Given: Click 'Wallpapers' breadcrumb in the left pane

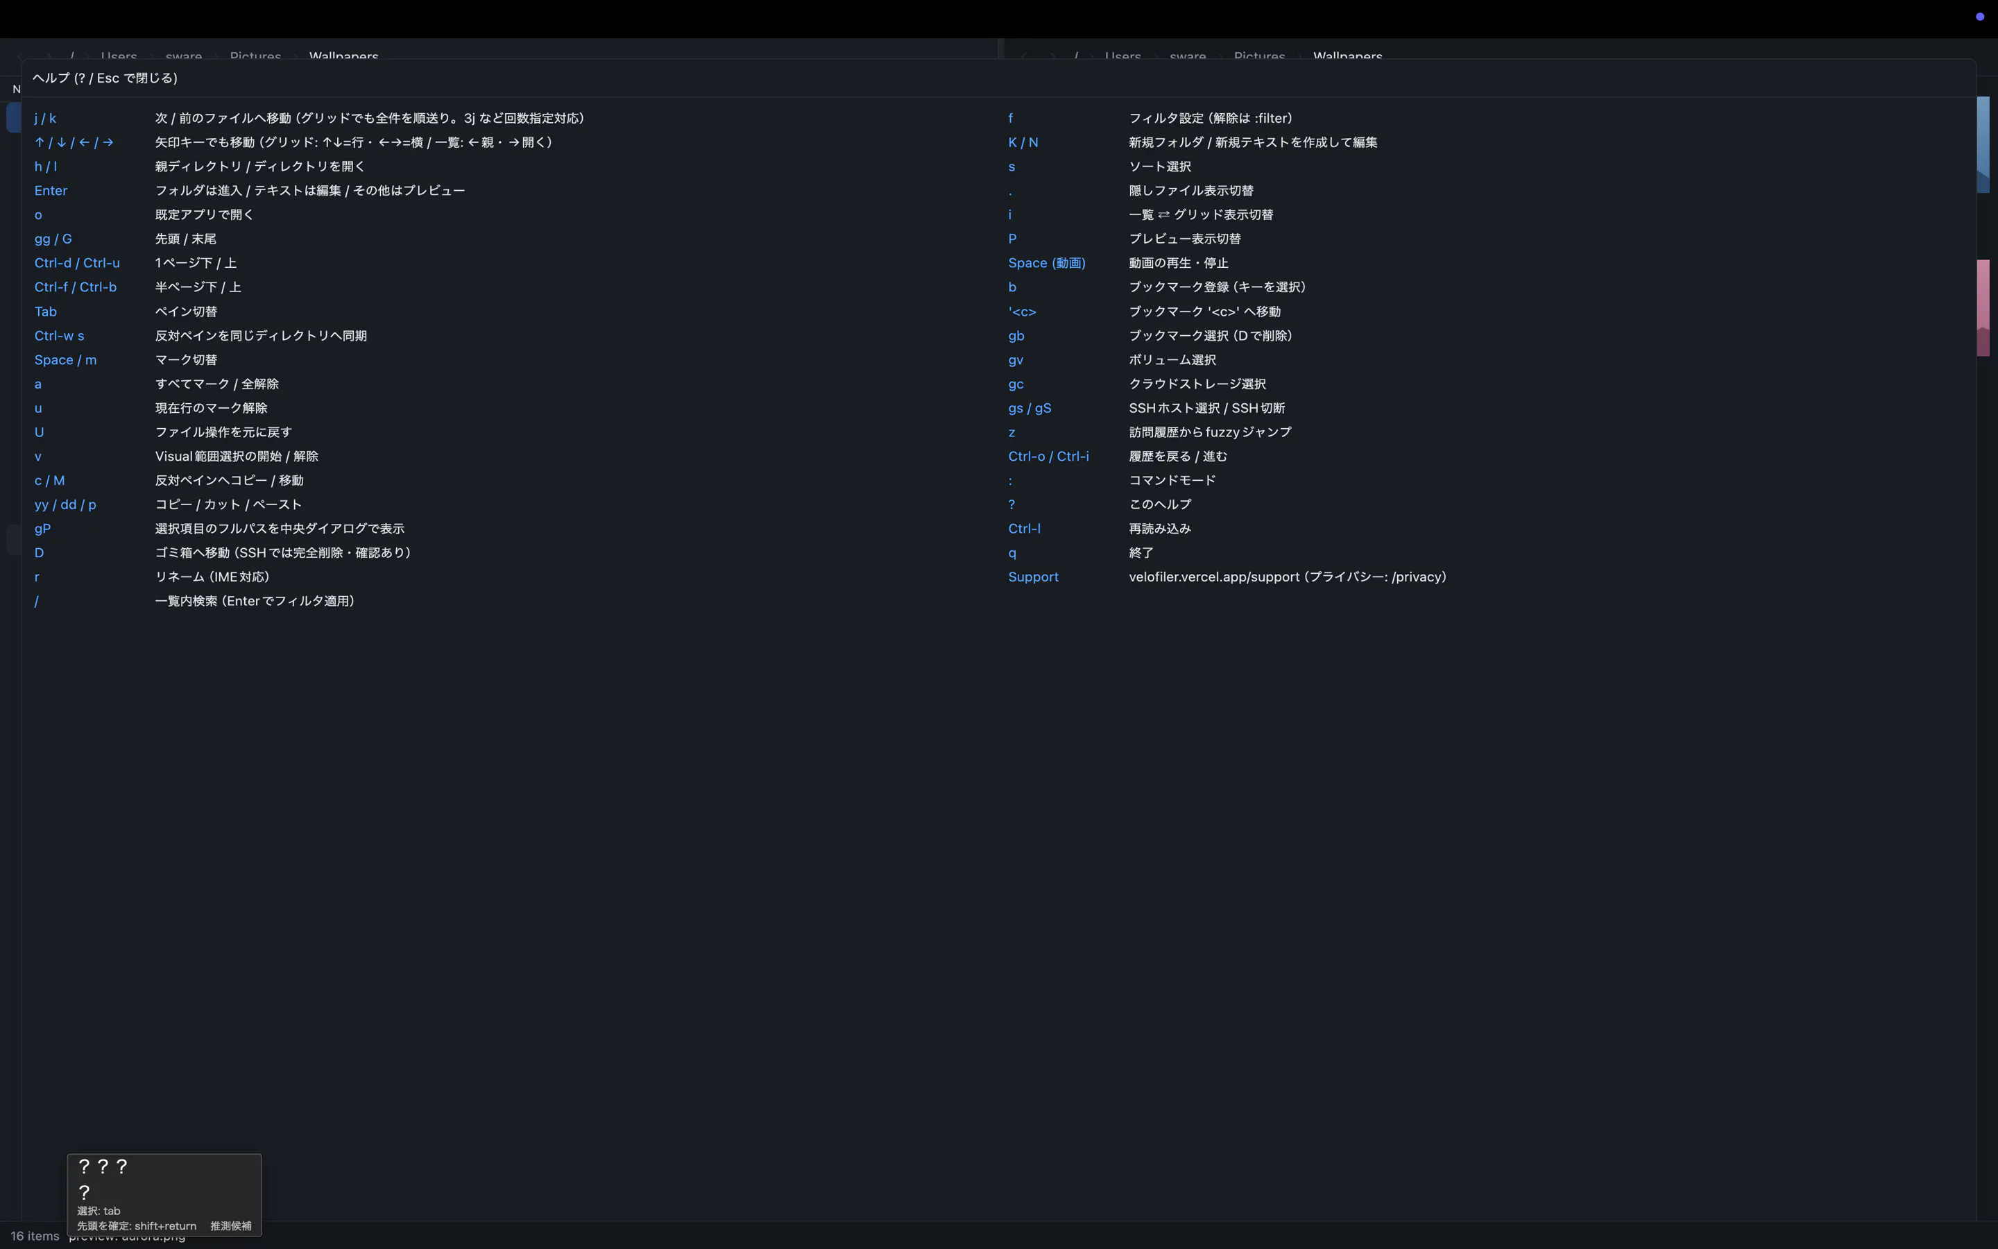Looking at the screenshot, I should click(x=343, y=56).
